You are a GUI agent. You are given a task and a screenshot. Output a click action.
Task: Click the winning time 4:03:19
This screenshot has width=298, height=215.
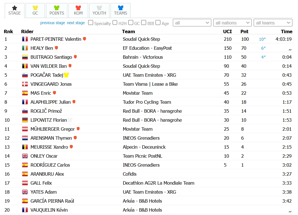pos(284,39)
